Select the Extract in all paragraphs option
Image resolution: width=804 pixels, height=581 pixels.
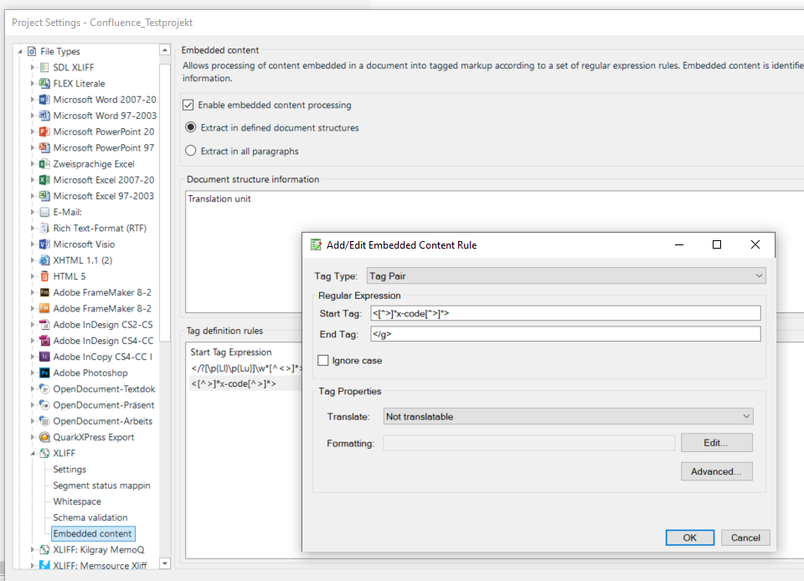(190, 151)
